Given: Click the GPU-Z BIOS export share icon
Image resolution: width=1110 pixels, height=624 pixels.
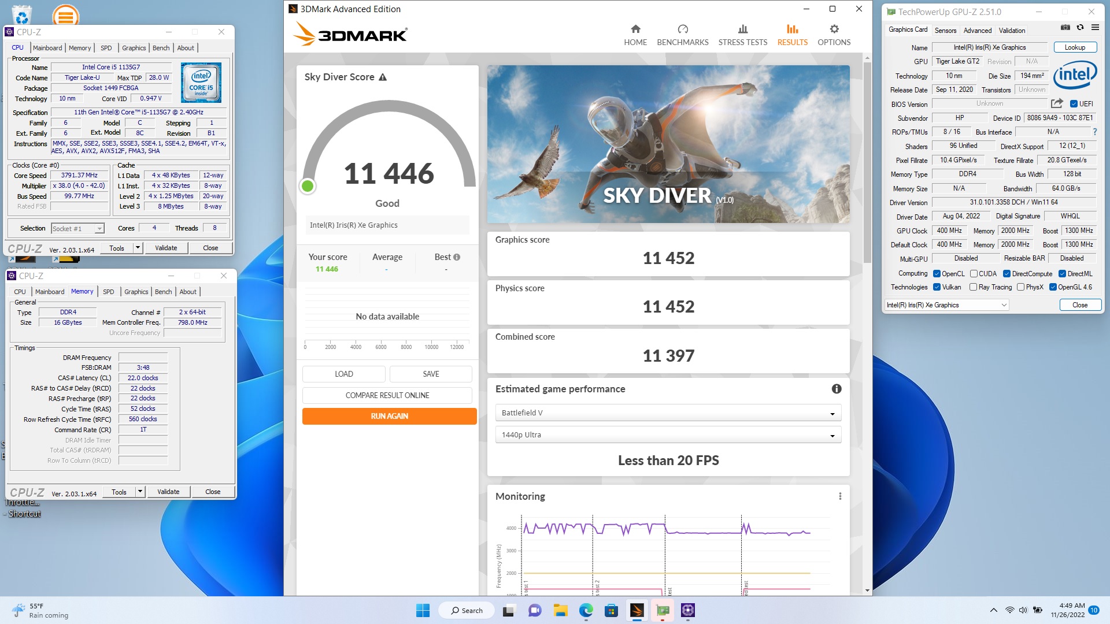Looking at the screenshot, I should pos(1057,103).
